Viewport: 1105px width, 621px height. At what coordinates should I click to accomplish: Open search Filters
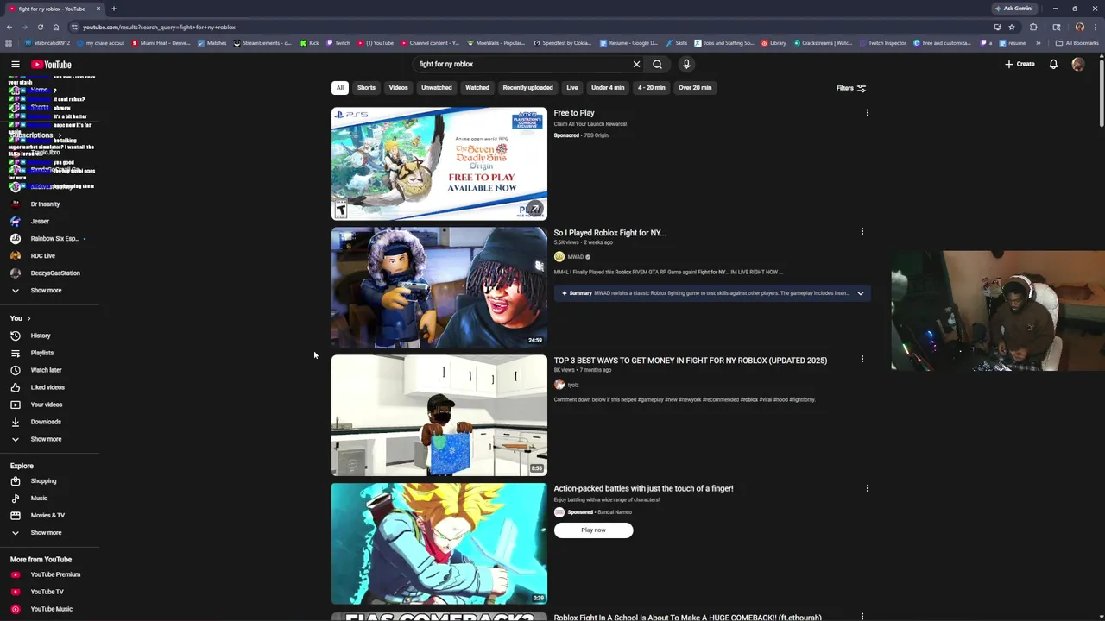click(x=851, y=88)
